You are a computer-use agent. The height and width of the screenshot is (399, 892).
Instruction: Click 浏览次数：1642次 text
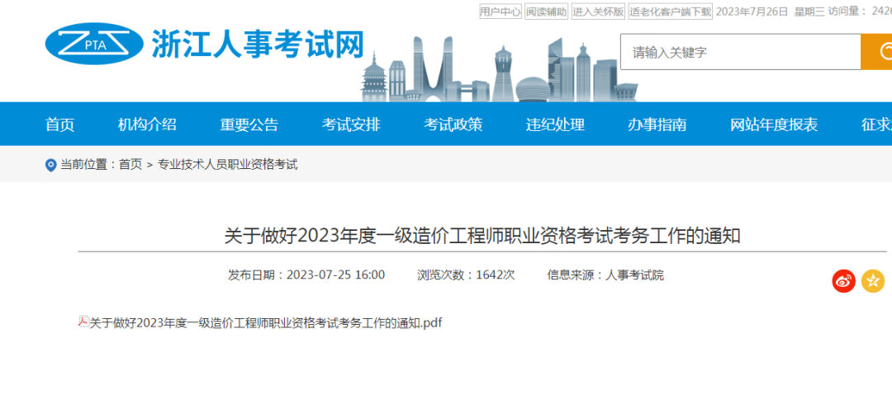[466, 275]
